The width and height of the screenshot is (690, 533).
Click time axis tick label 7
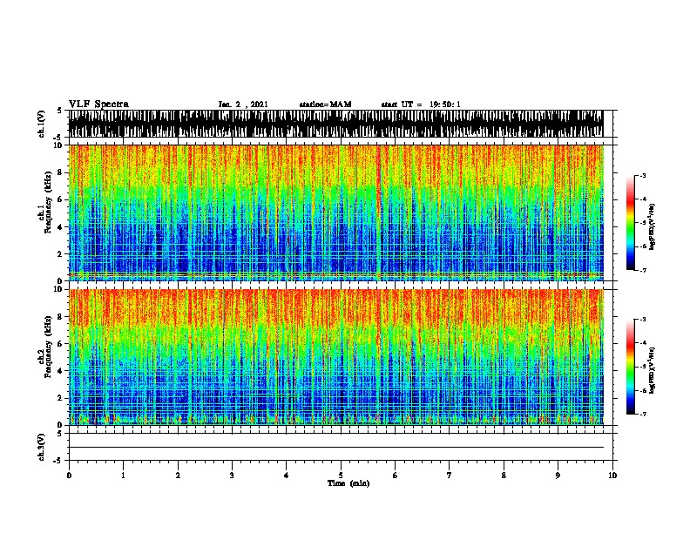click(450, 476)
